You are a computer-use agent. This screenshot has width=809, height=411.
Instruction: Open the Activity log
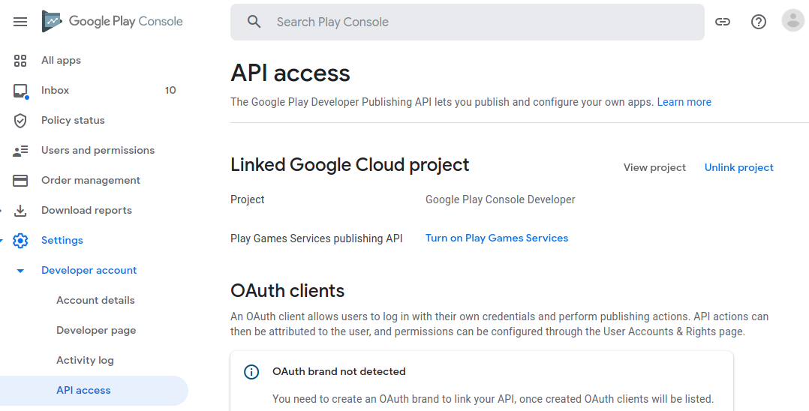point(85,361)
